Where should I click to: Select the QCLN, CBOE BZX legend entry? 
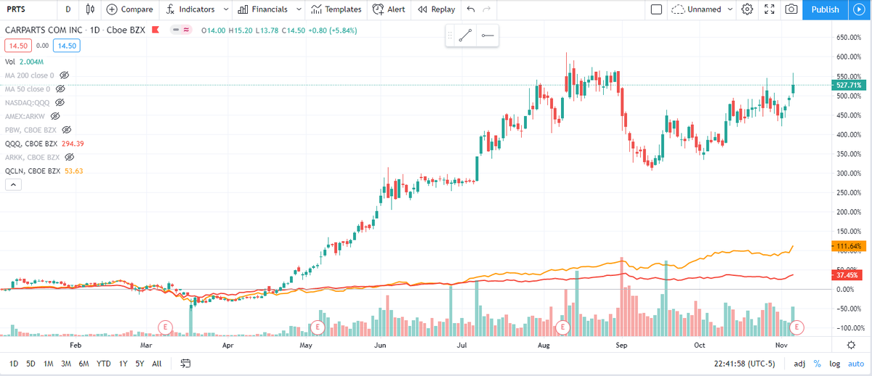pyautogui.click(x=33, y=171)
